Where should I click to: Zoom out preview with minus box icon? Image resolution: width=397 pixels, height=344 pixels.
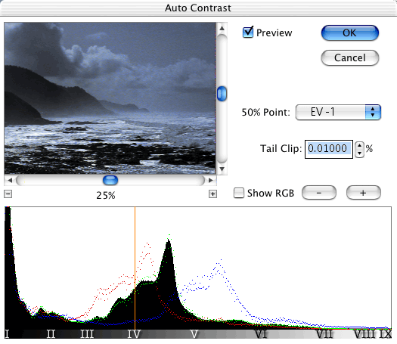coord(8,194)
